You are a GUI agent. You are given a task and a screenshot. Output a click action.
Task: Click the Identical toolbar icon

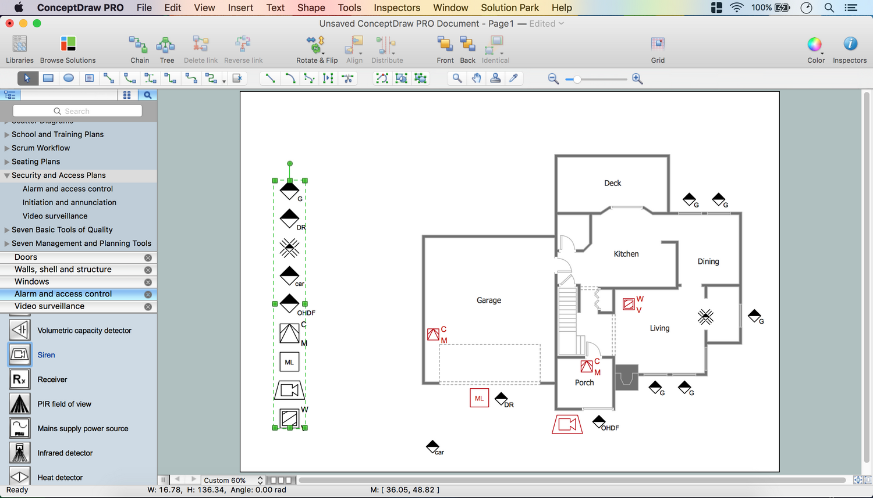tap(495, 44)
